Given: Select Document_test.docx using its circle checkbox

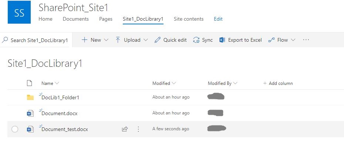Looking at the screenshot, I should pyautogui.click(x=15, y=129).
